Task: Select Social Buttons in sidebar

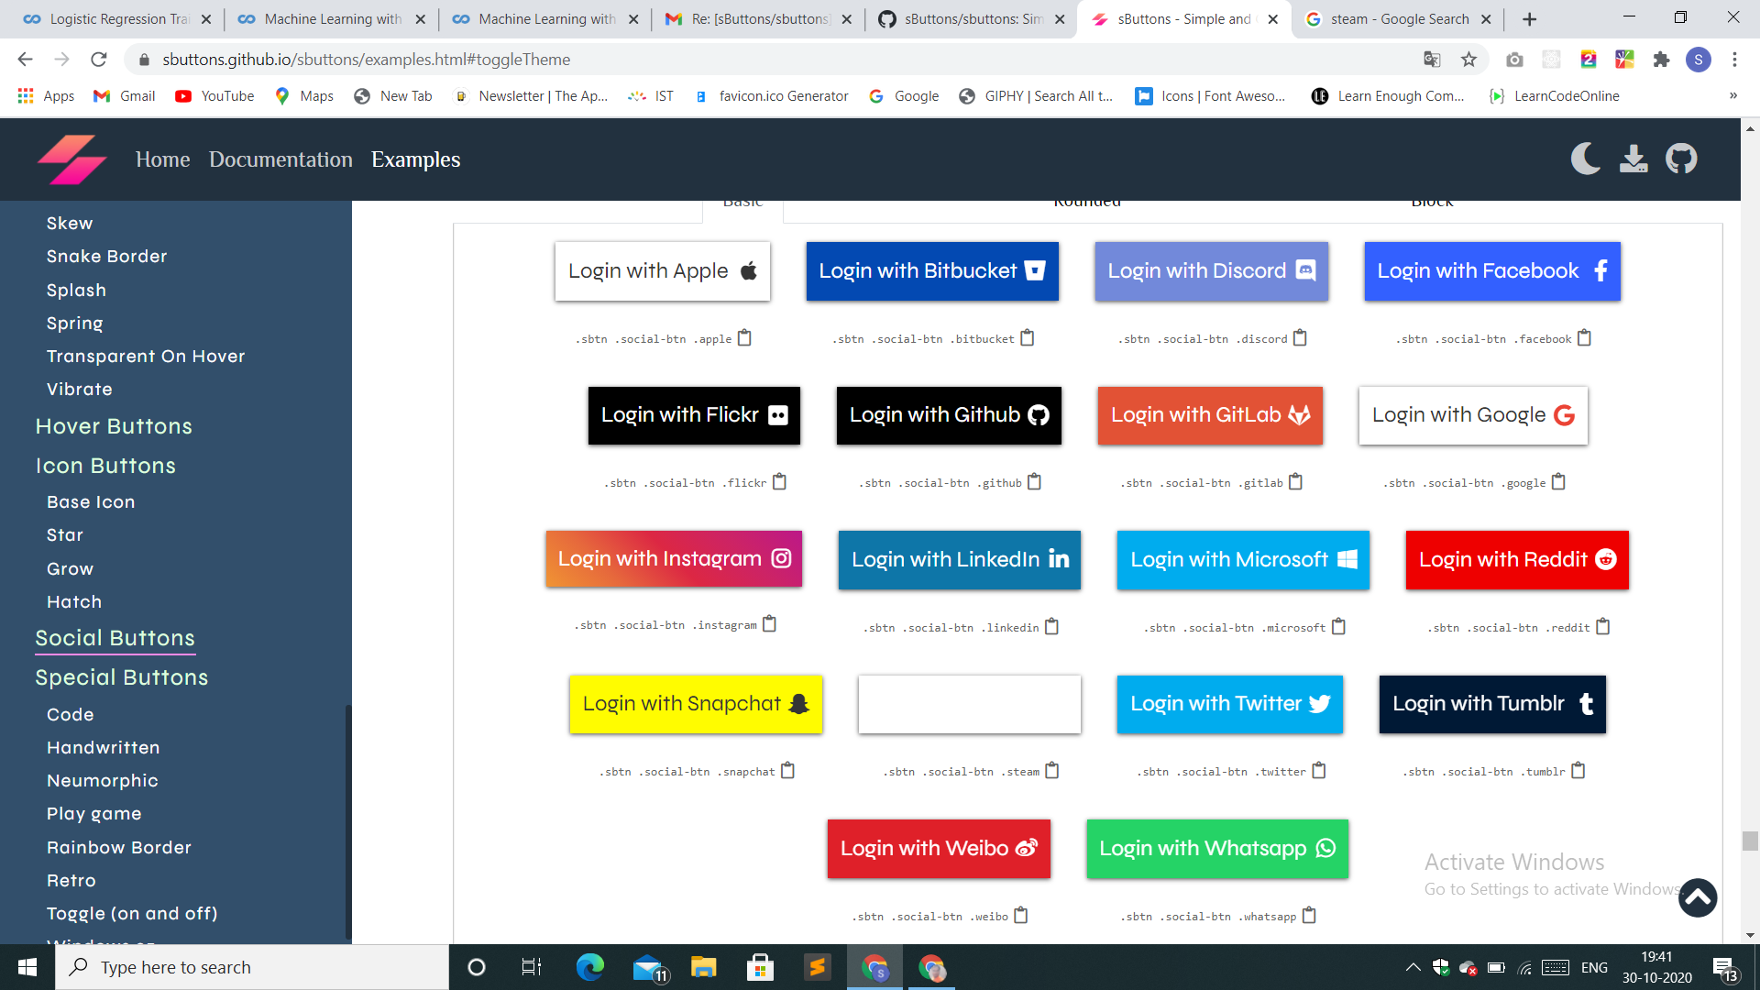Action: point(115,638)
